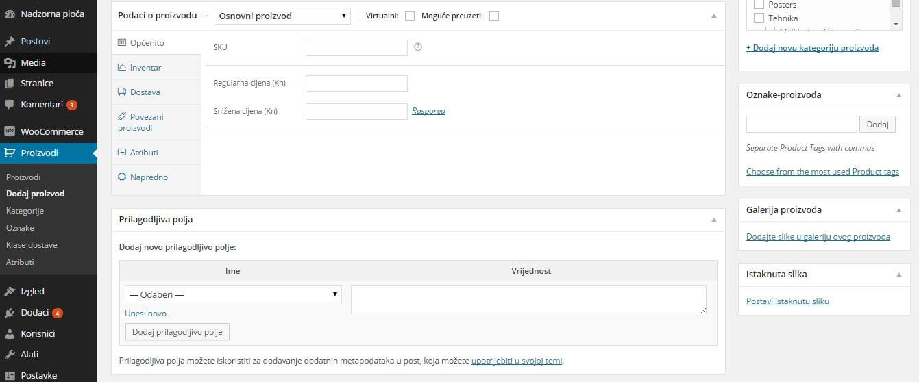Screen dimensions: 919x382
Task: Click the WooCommerce logo icon in sidebar
Action: point(10,131)
